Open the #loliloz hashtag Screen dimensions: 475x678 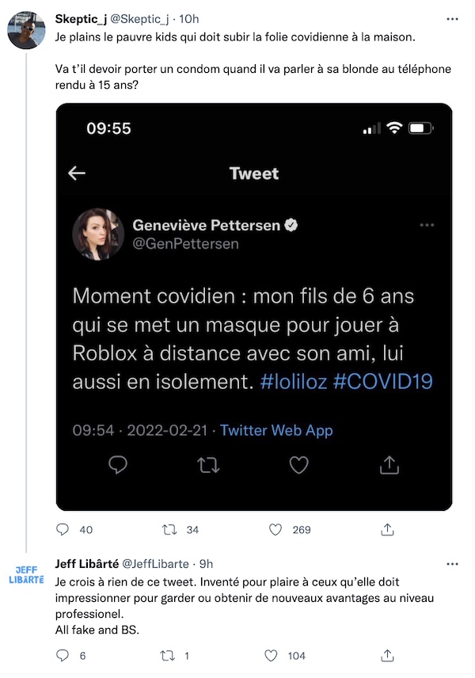294,382
